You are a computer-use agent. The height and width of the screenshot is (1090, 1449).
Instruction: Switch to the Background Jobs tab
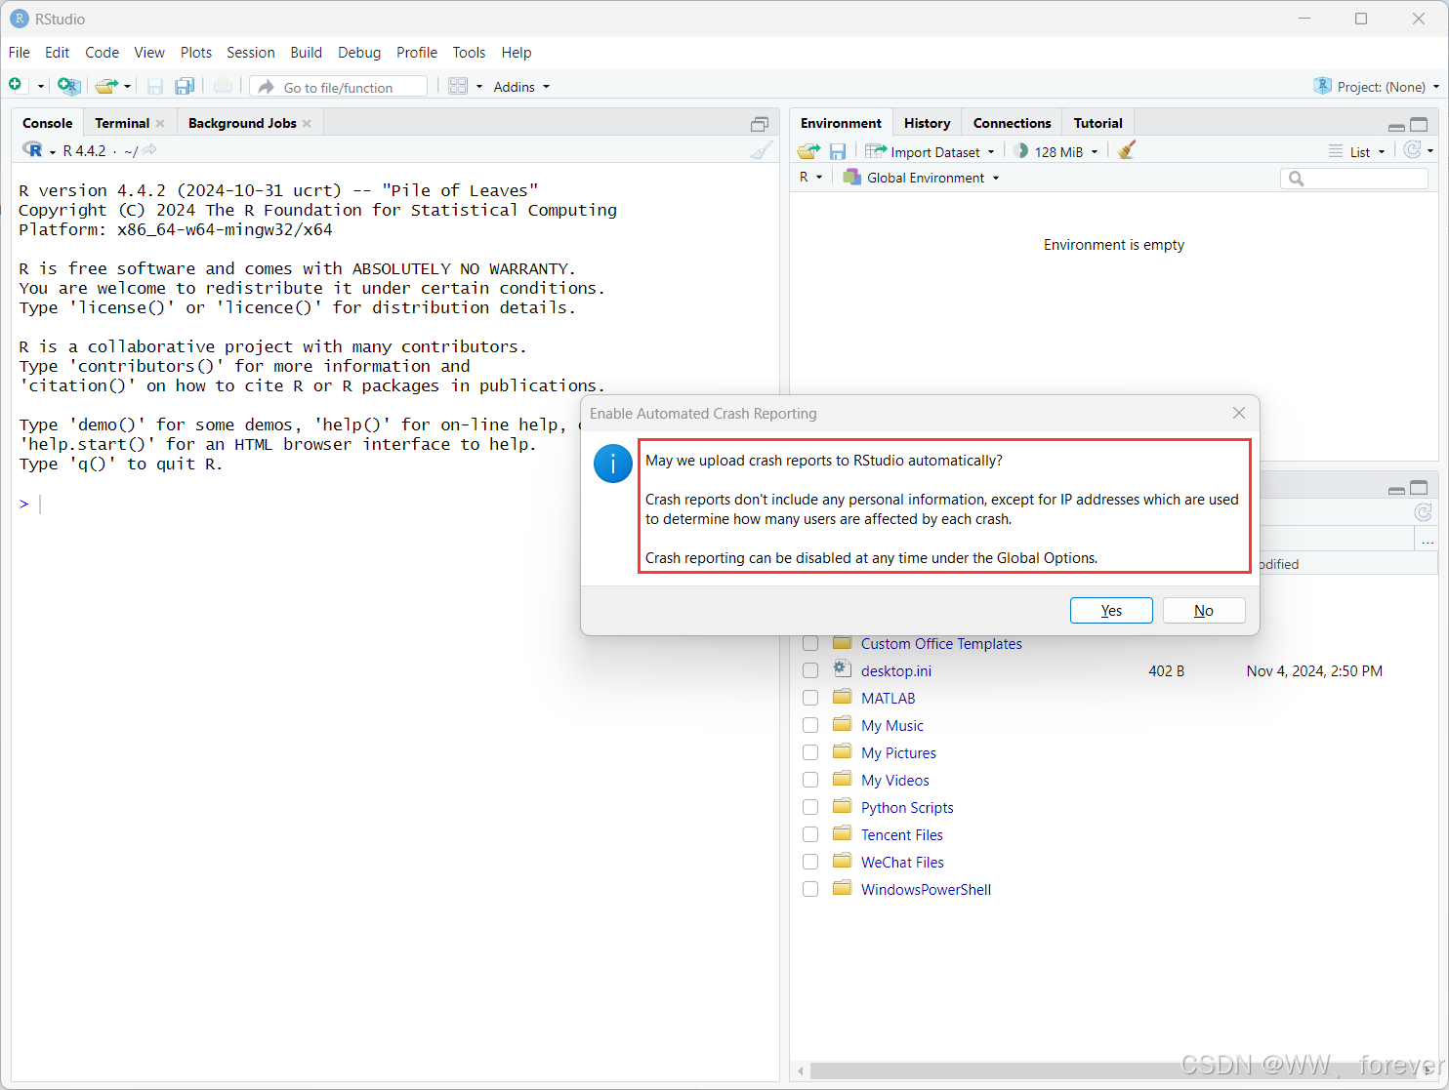pyautogui.click(x=242, y=123)
